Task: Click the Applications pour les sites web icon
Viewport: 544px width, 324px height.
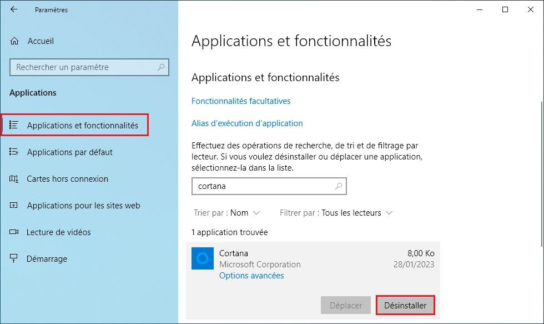Action: 13,205
